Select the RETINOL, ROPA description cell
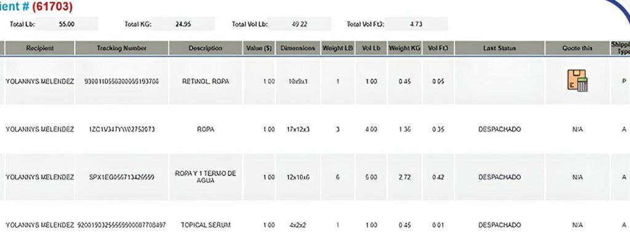This screenshot has width=630, height=243. [205, 81]
